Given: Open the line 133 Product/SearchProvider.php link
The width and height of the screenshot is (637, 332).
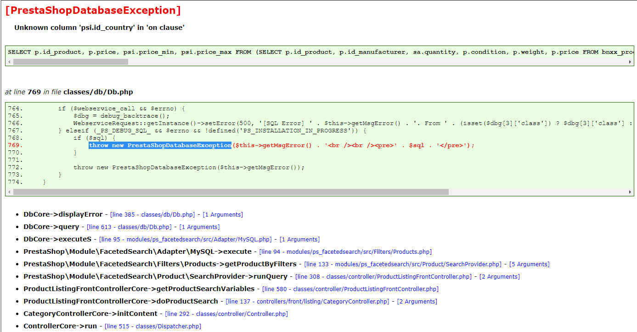Looking at the screenshot, I should coord(403,264).
